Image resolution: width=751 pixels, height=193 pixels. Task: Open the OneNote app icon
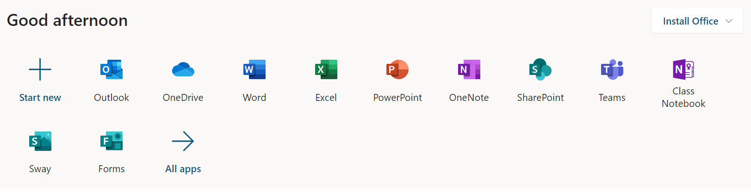click(469, 70)
